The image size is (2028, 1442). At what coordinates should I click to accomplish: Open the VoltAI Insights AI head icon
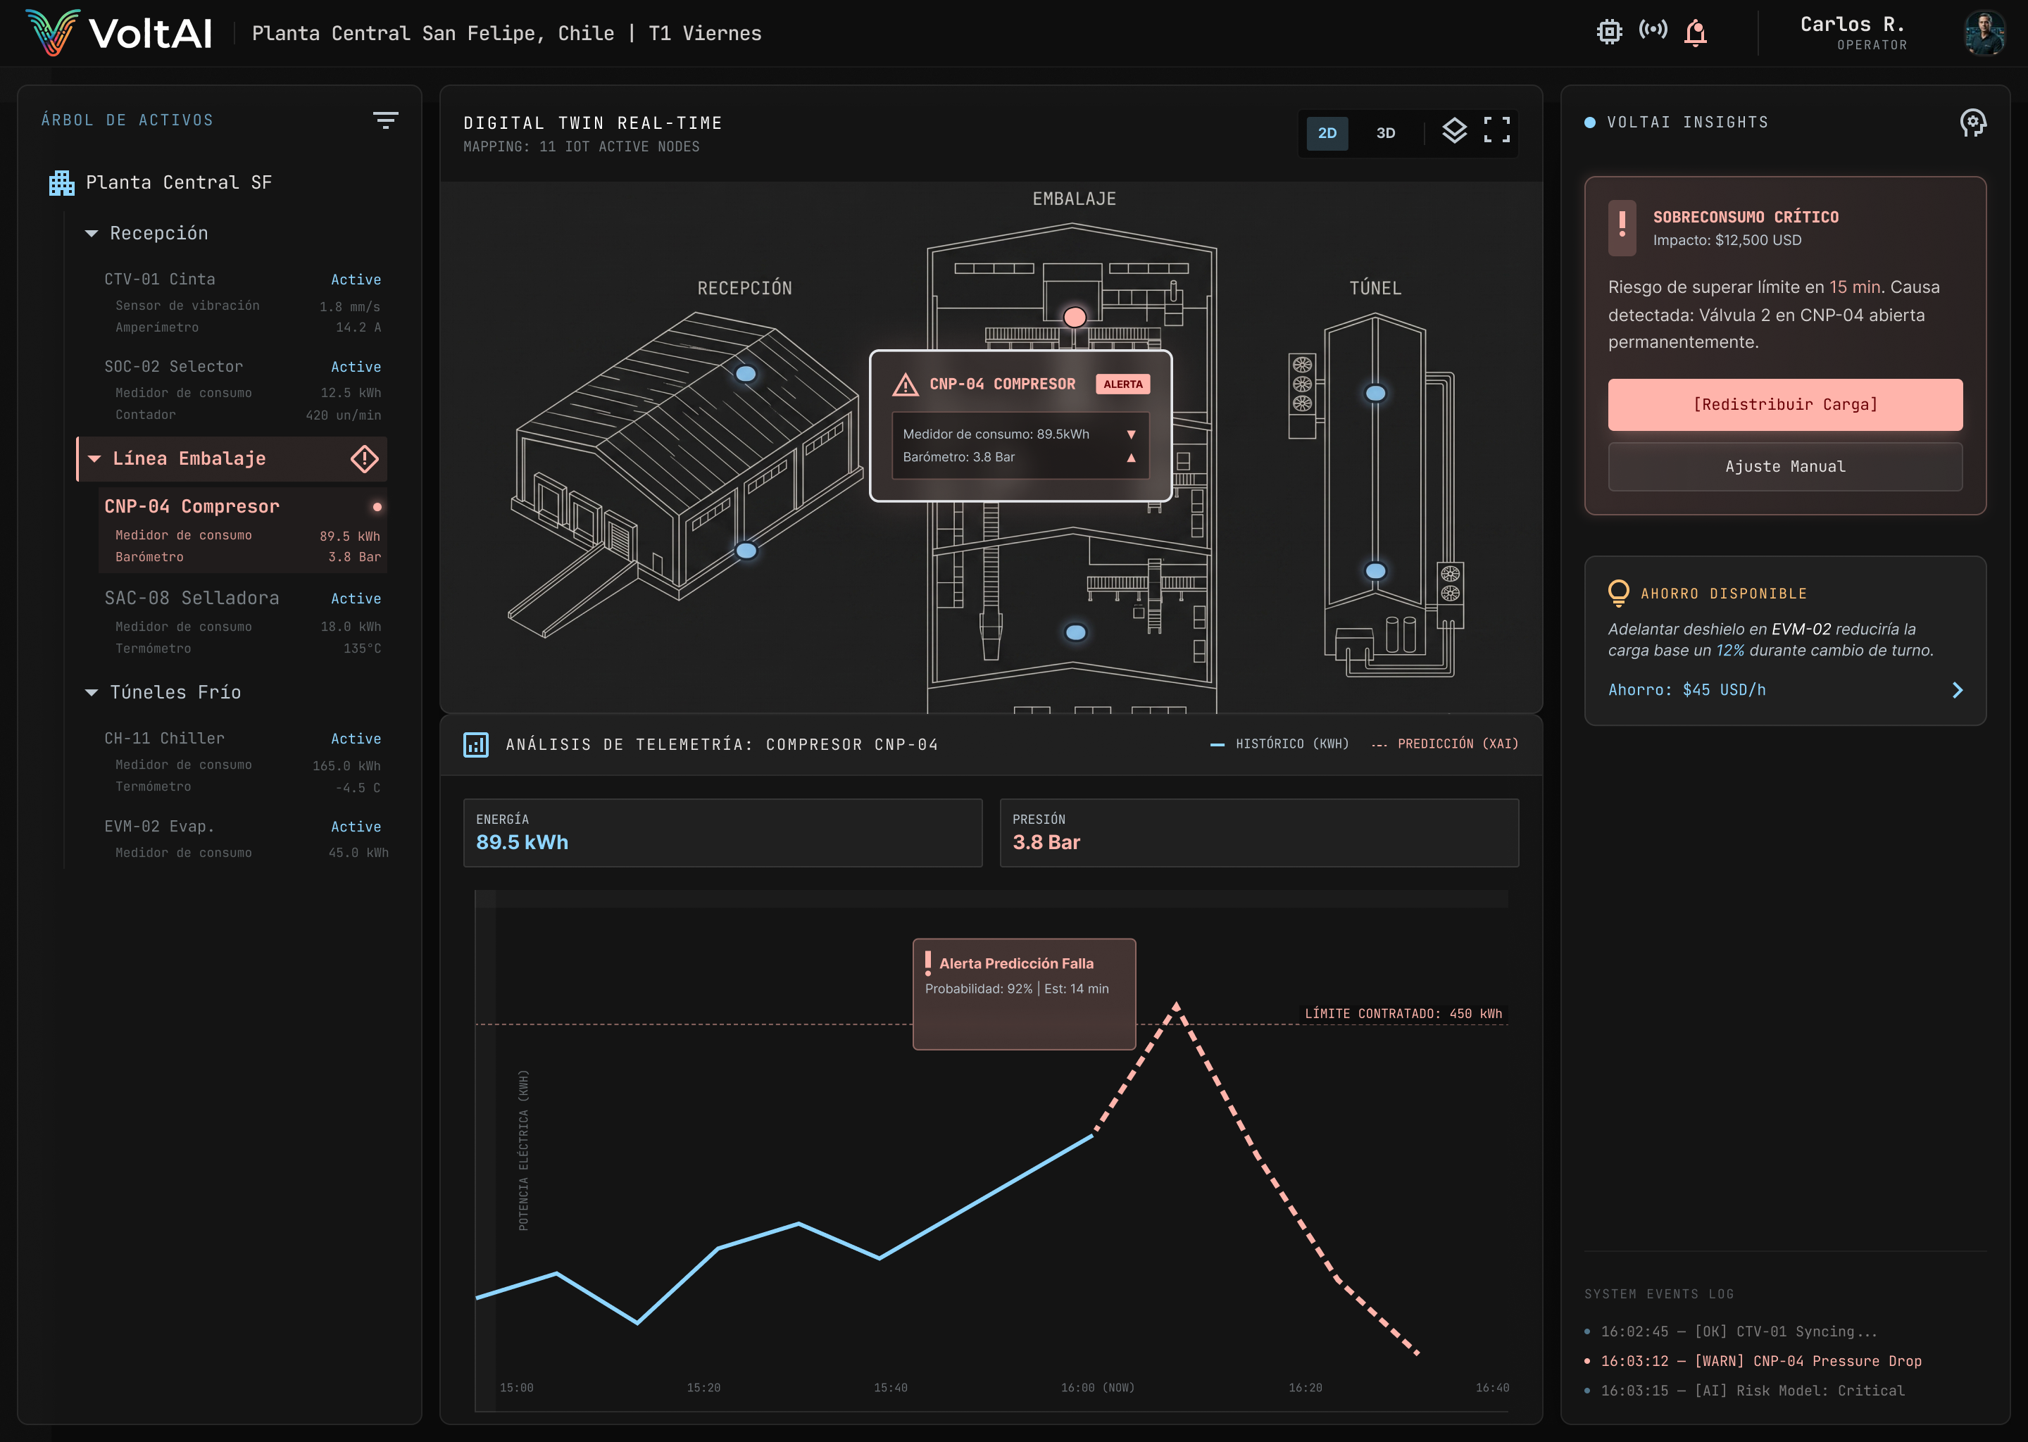tap(1973, 123)
